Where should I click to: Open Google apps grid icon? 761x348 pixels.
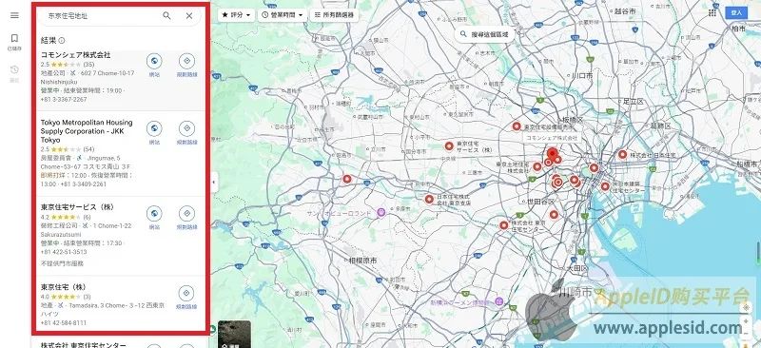[712, 12]
